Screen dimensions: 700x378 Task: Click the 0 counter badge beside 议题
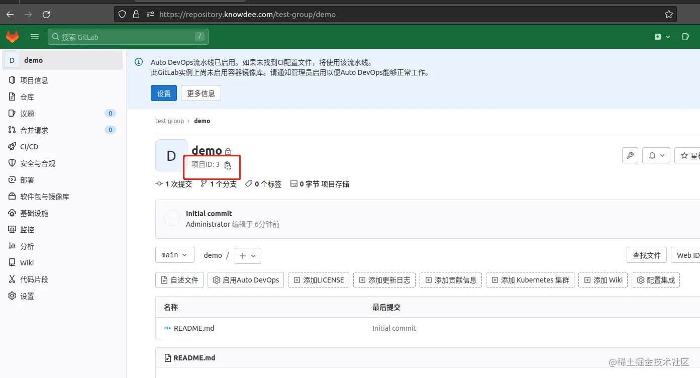111,114
